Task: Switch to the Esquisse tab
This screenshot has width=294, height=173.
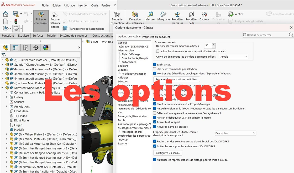Action: 23,36
